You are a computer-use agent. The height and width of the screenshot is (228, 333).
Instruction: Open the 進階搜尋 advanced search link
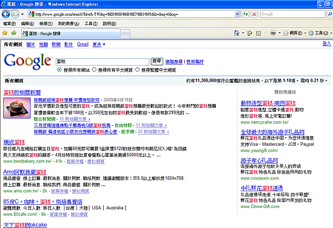click(x=174, y=62)
